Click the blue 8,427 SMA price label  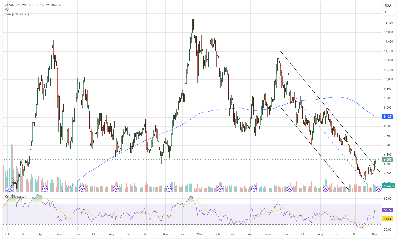388,117
